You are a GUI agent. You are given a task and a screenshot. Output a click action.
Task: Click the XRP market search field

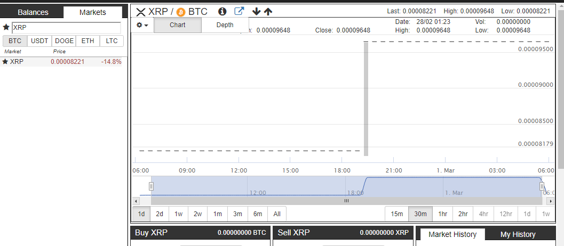(67, 28)
